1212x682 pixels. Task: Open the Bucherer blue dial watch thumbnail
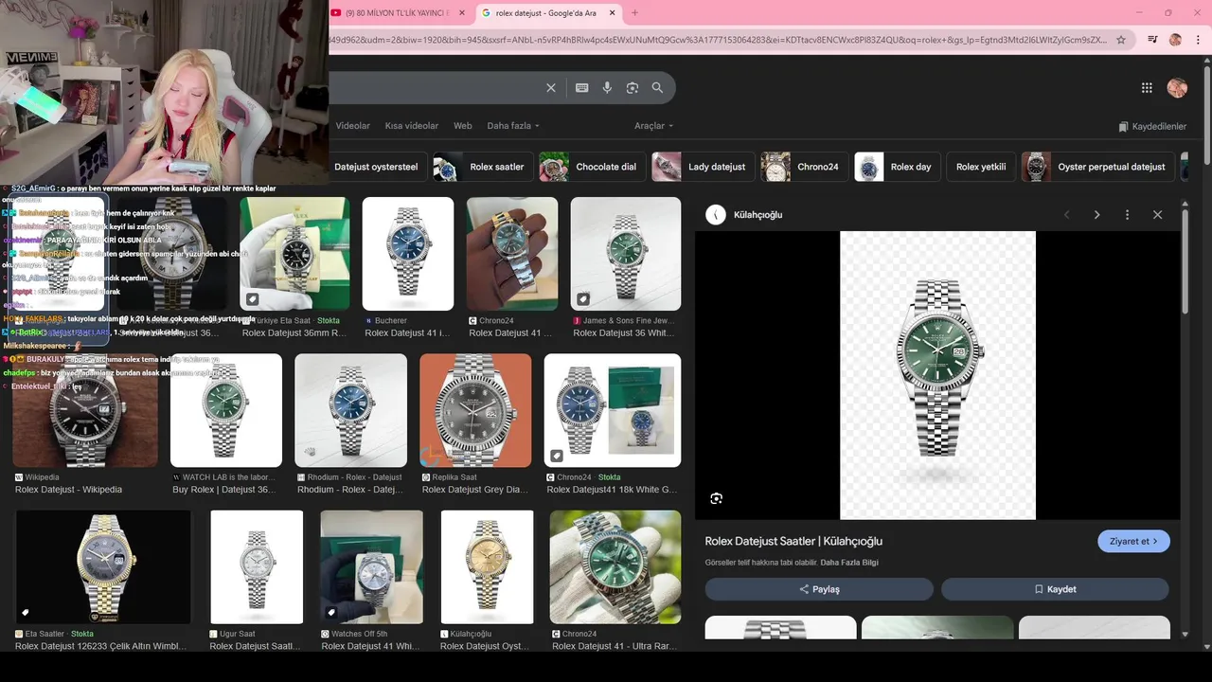(408, 254)
